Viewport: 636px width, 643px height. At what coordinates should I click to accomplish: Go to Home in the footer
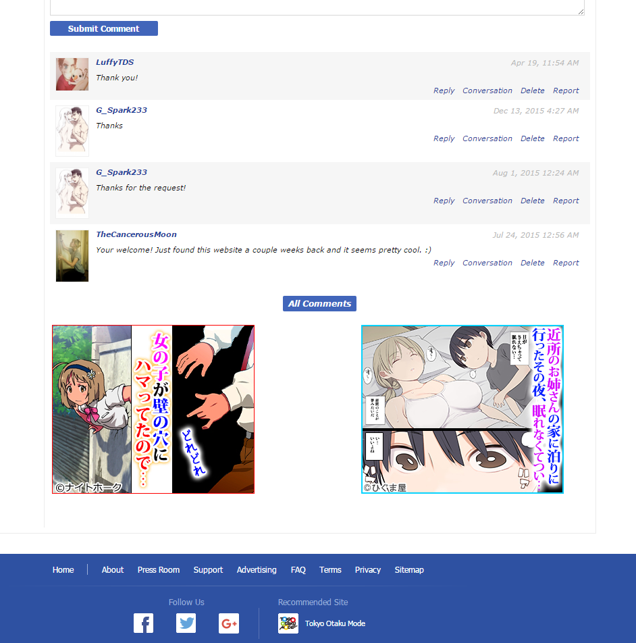[63, 569]
